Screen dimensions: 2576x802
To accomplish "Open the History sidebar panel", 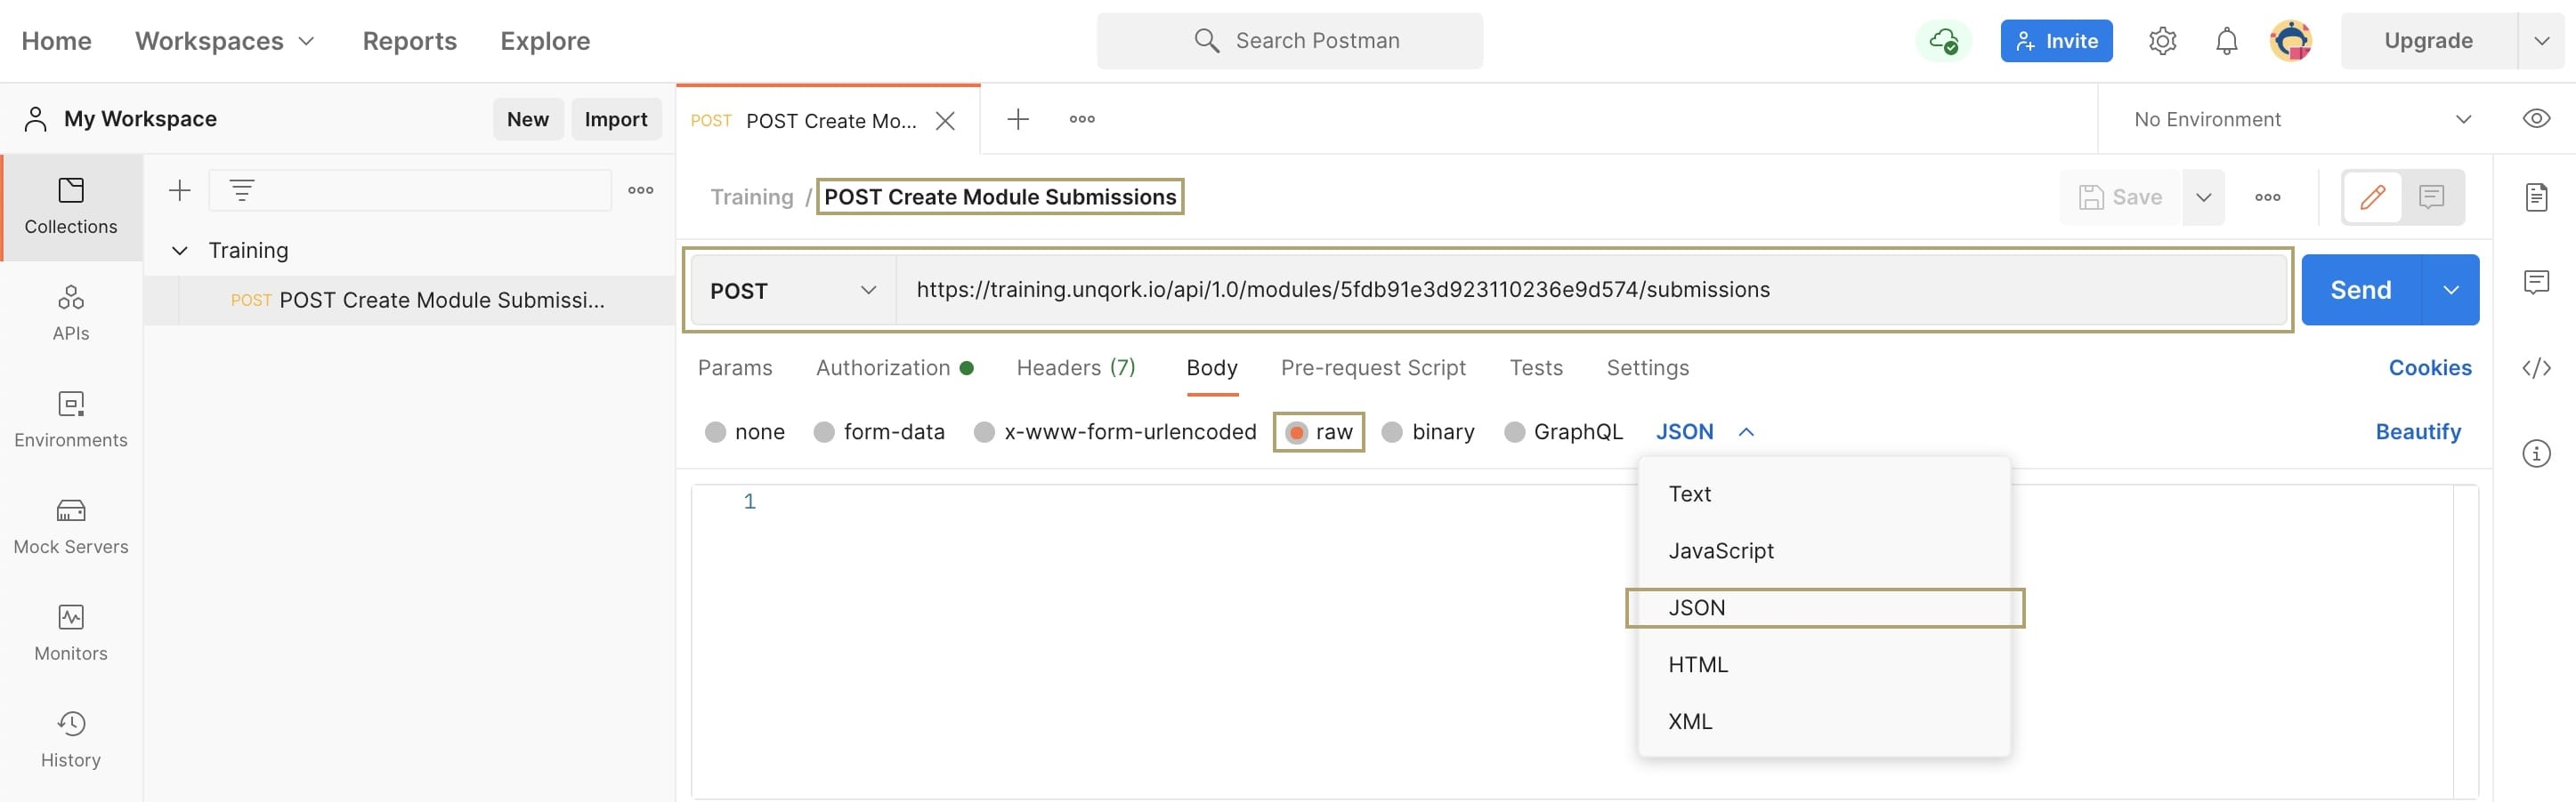I will click(x=71, y=740).
